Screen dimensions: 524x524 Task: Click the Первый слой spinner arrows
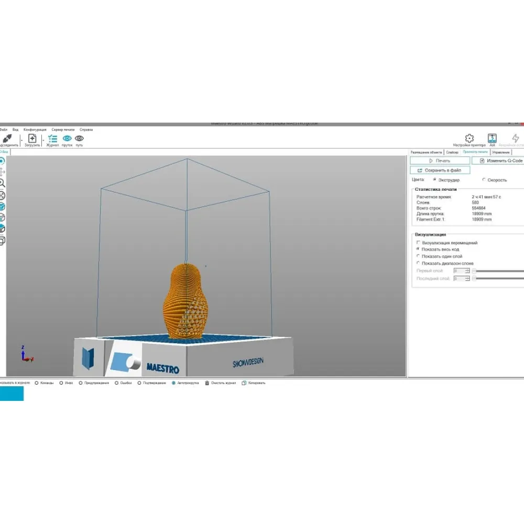click(467, 271)
